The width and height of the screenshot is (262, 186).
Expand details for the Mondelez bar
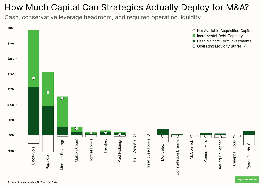pyautogui.click(x=162, y=131)
